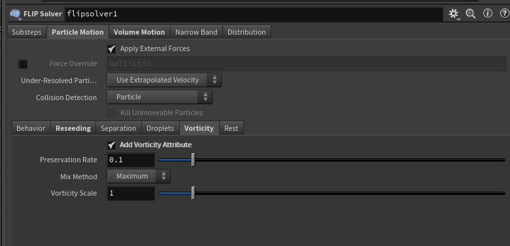Viewport: 510px width, 246px height.
Task: Open the Behavior subtab
Action: [x=31, y=128]
